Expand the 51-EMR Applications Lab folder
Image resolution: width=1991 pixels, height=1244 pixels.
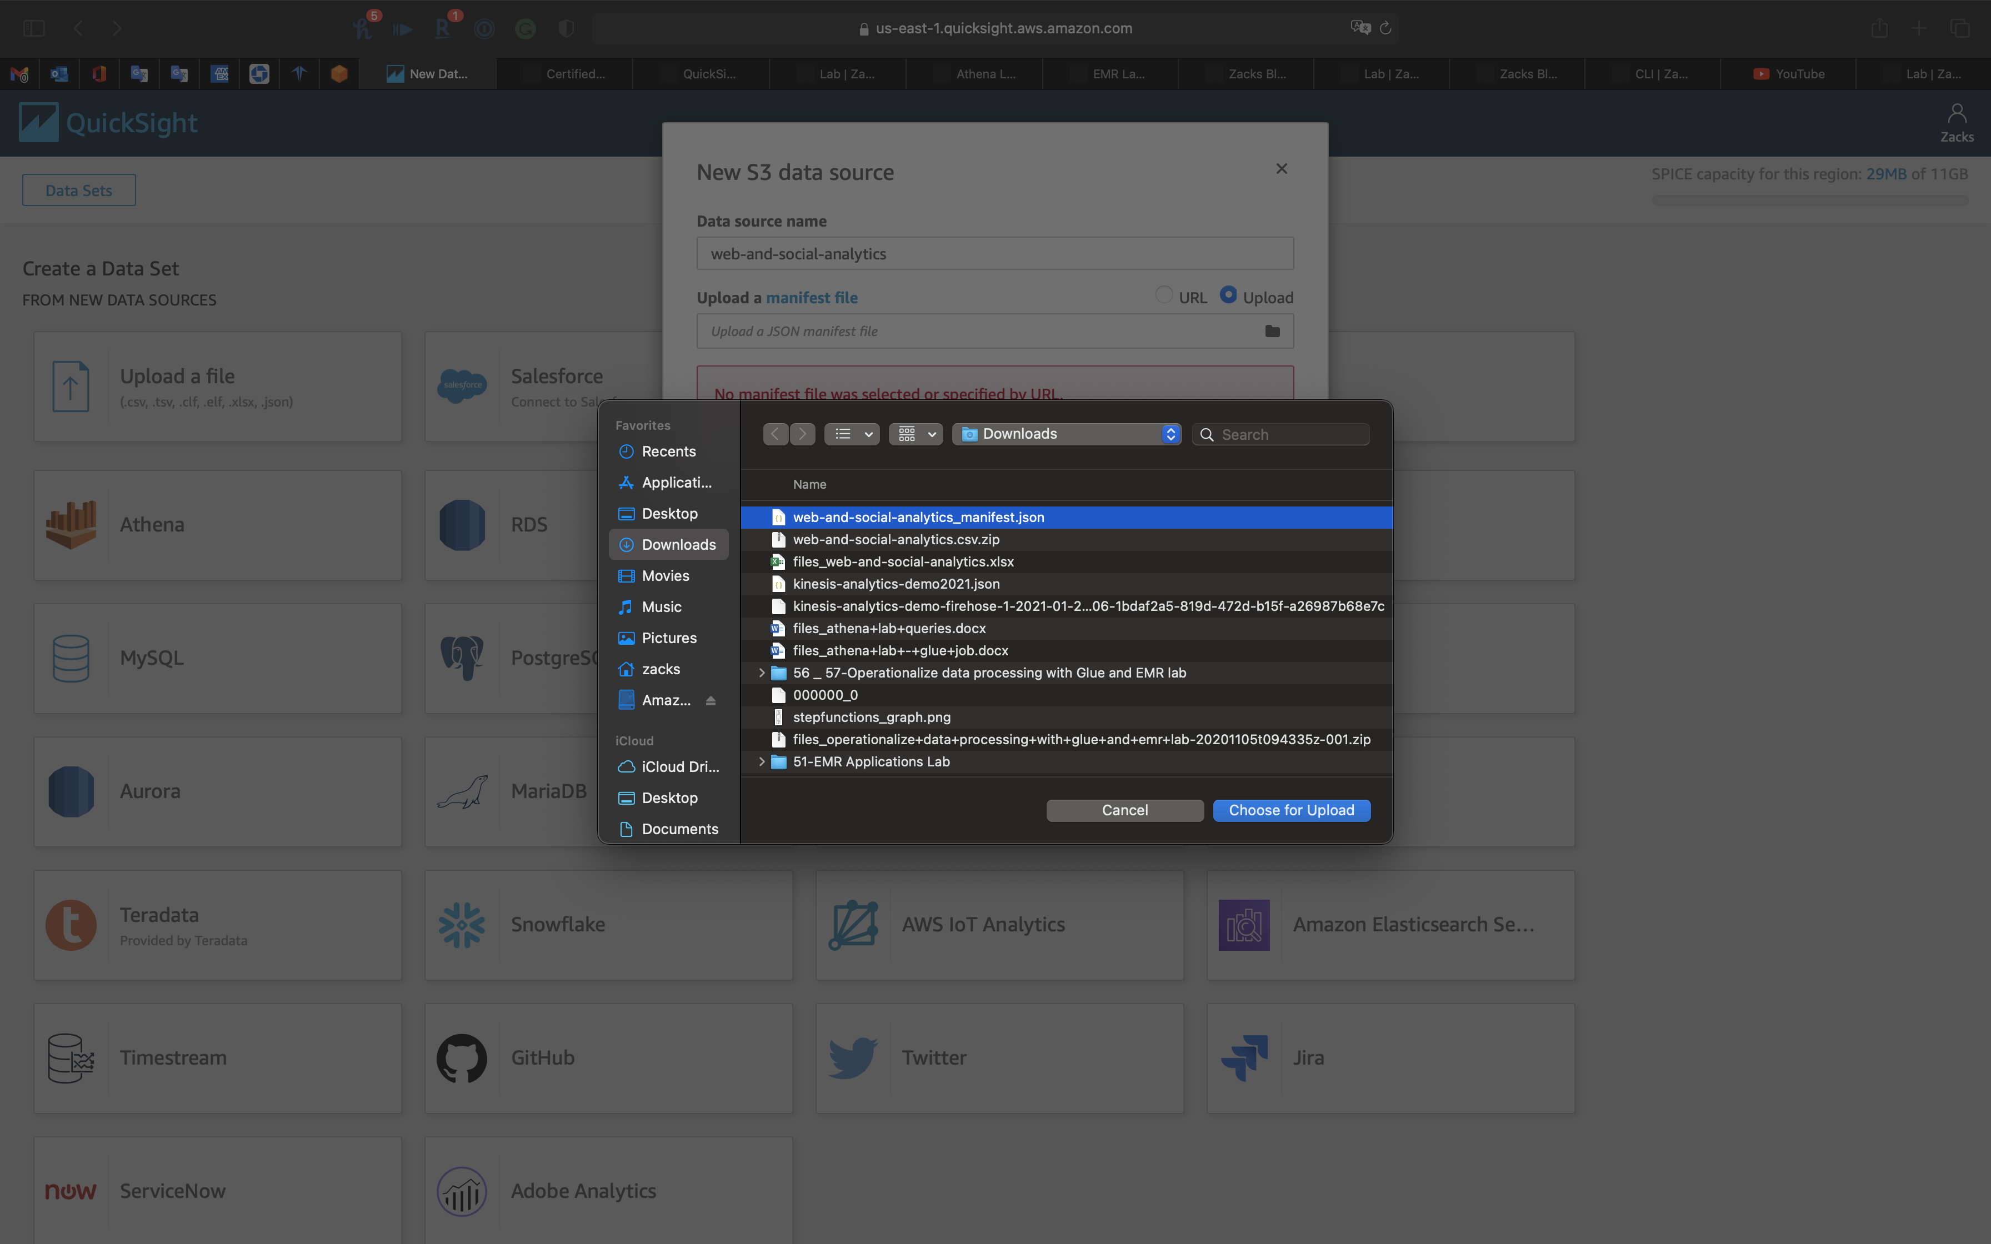(761, 762)
